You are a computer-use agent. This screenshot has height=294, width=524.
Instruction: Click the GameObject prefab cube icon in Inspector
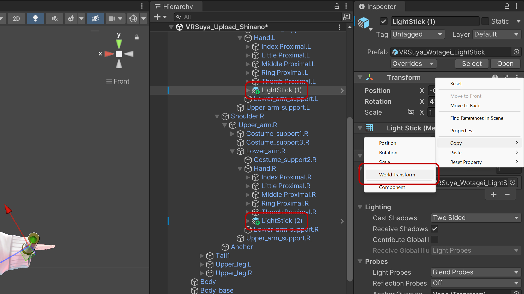click(x=364, y=22)
